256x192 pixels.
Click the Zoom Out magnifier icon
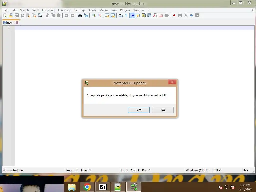99,15
